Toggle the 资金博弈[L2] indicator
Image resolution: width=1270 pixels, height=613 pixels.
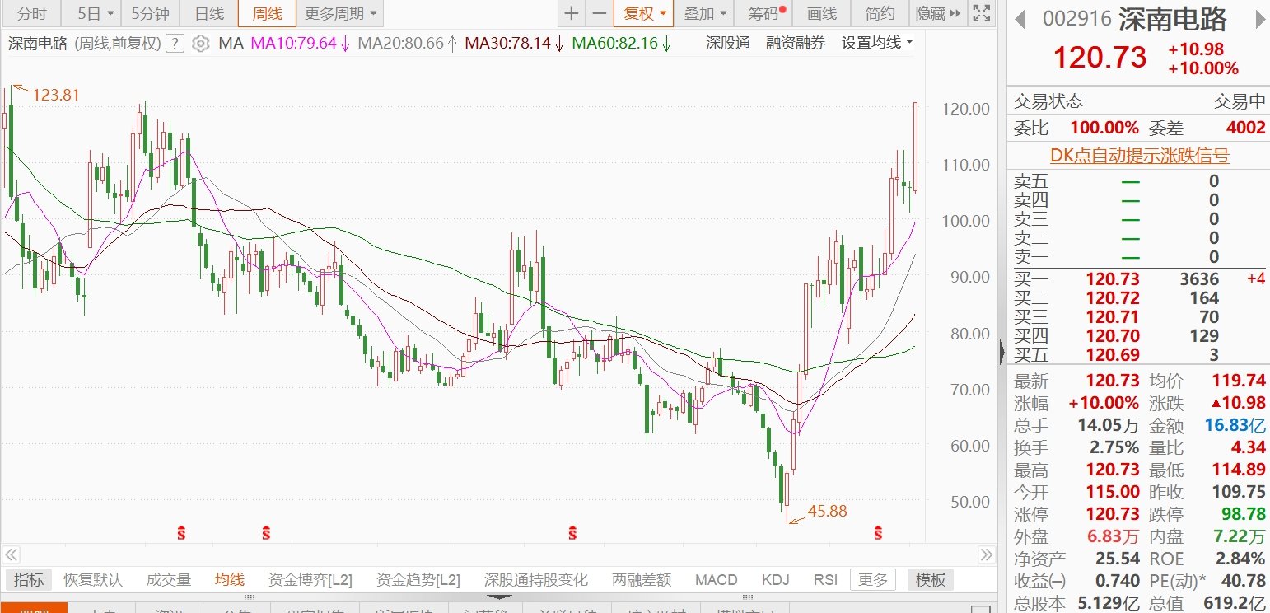coord(310,580)
